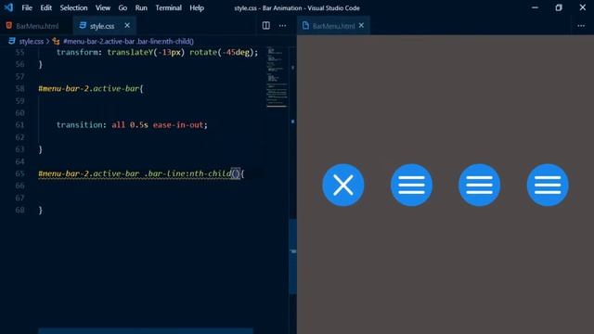Click line number 65 in the gutter
Image resolution: width=594 pixels, height=334 pixels.
pos(19,173)
